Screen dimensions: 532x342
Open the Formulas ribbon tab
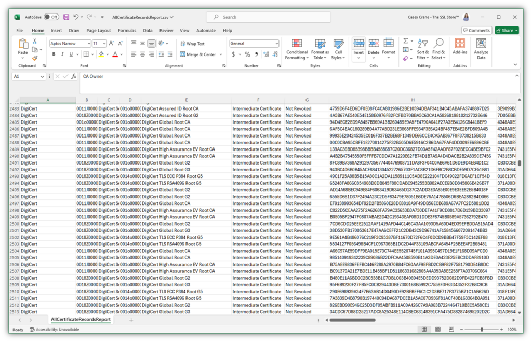[127, 31]
